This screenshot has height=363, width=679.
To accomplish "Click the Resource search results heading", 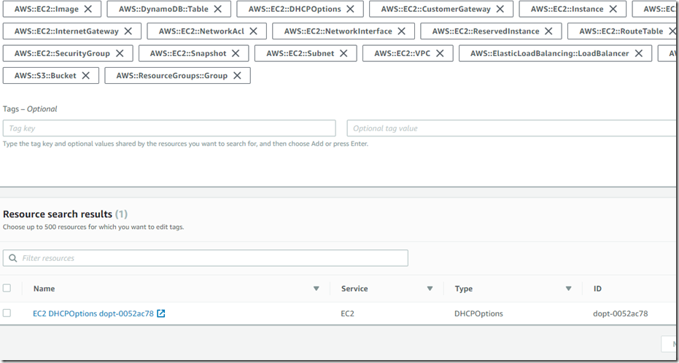I will point(57,214).
